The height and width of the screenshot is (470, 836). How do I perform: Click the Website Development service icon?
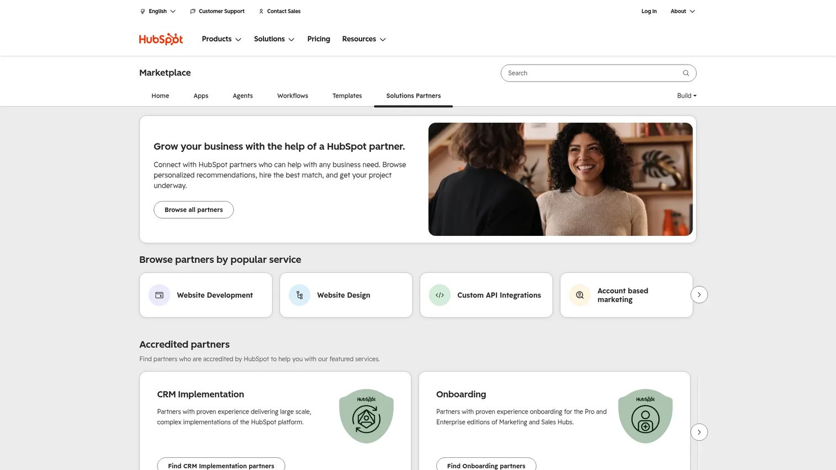[159, 295]
